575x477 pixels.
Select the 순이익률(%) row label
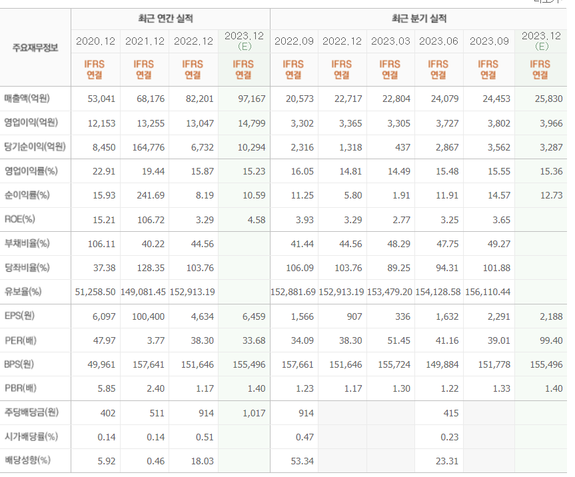pos(27,195)
